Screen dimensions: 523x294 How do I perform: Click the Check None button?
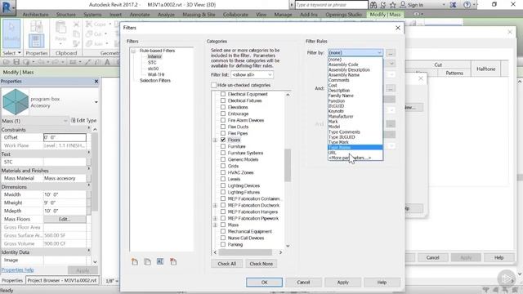point(261,264)
